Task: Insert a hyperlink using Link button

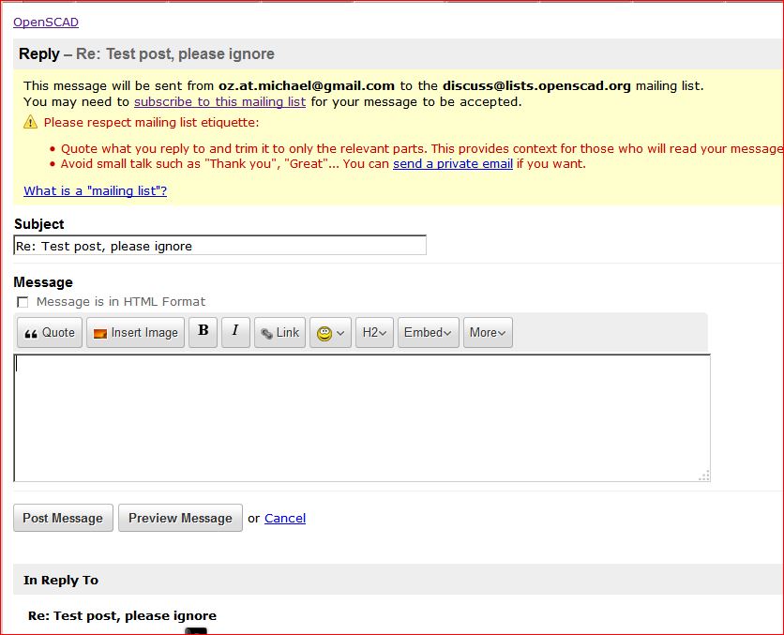Action: pos(279,333)
